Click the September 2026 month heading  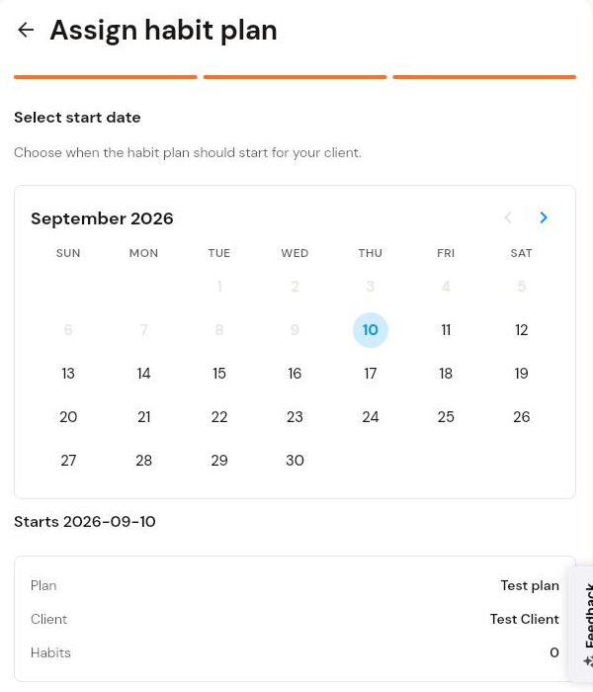(x=102, y=218)
